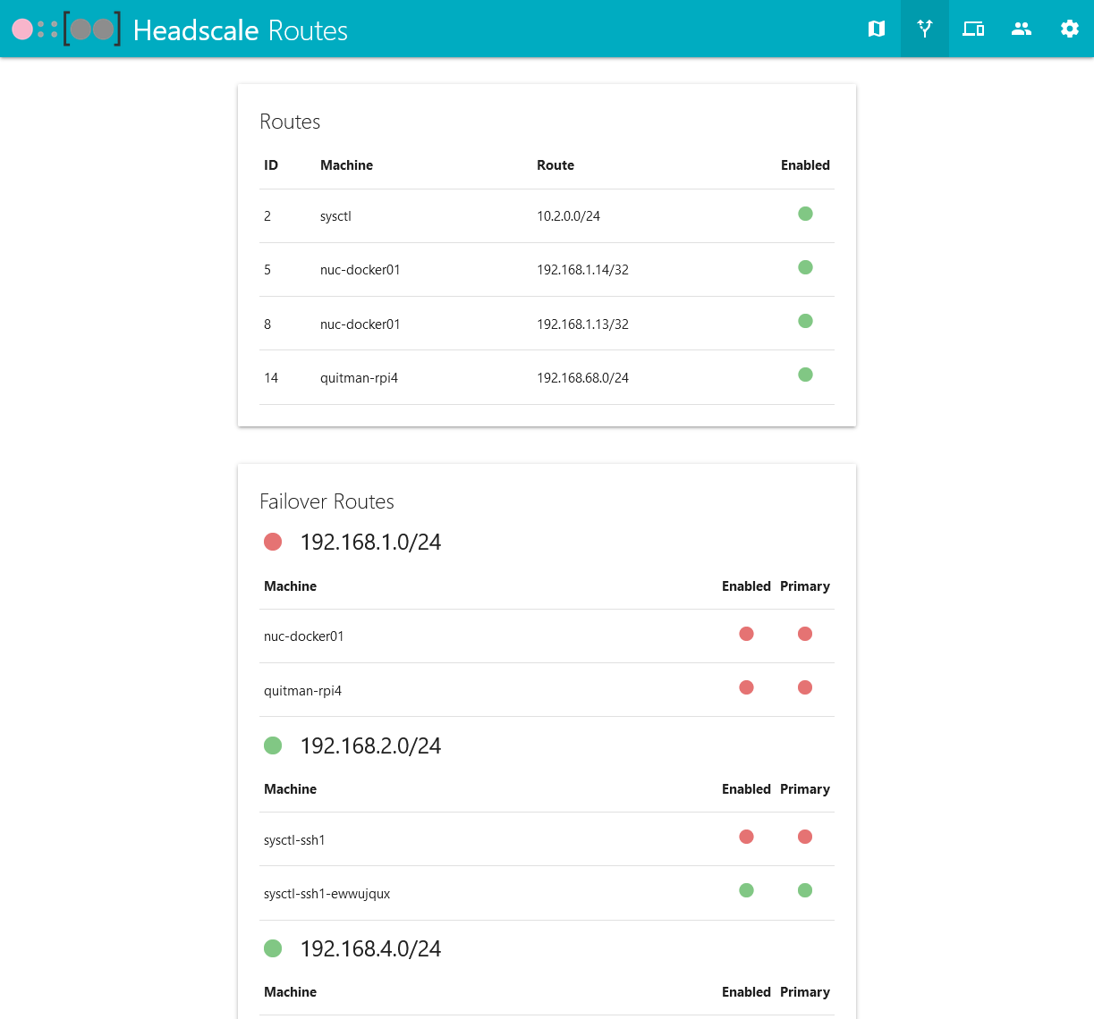Enable sysctl-ssh1 failover route
The height and width of the screenshot is (1019, 1094).
746,837
